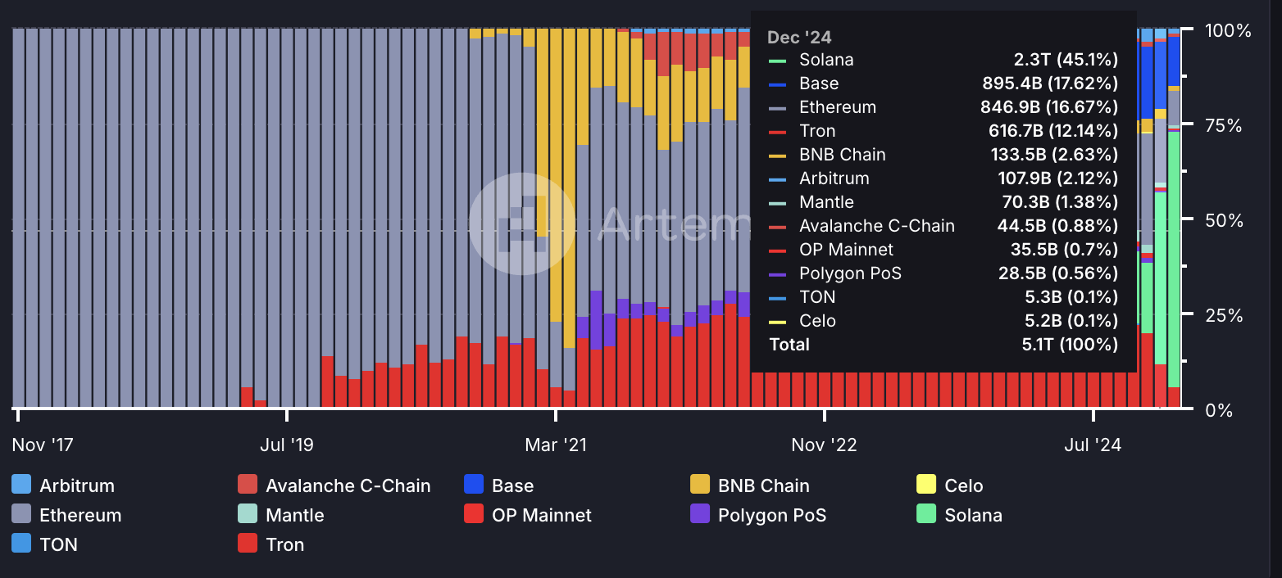Toggle the Mantle legend swatch

click(x=248, y=514)
